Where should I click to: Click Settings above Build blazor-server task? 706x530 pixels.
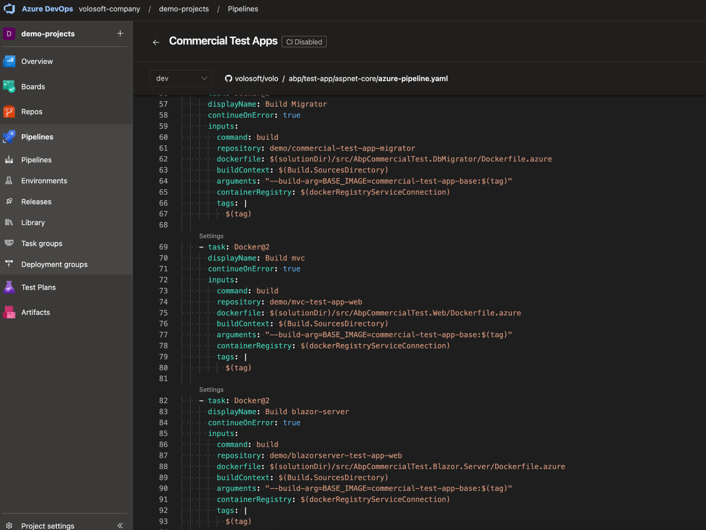click(211, 390)
